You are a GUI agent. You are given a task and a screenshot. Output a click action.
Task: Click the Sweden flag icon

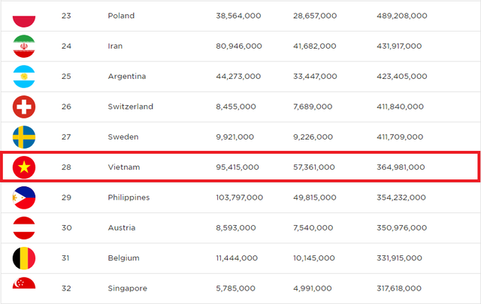24,137
